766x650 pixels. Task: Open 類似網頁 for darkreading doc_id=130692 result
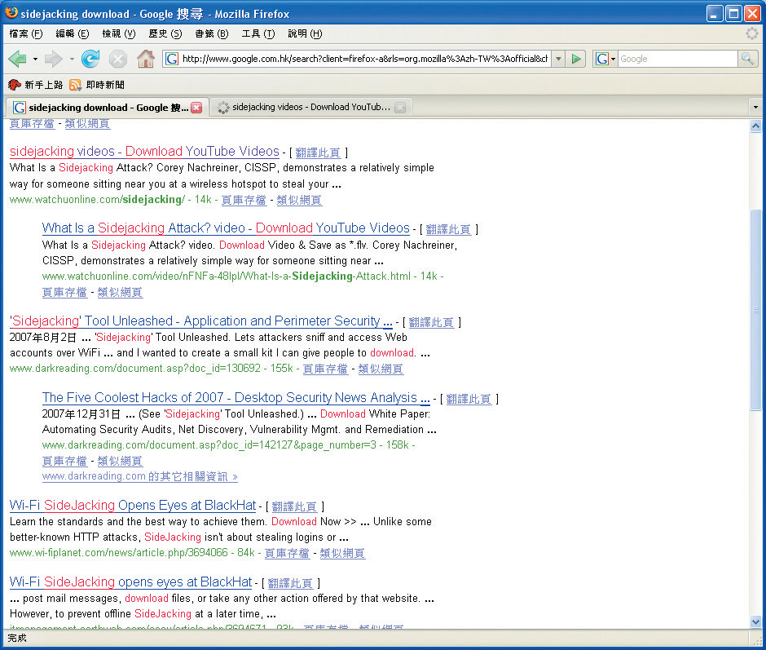pyautogui.click(x=381, y=369)
